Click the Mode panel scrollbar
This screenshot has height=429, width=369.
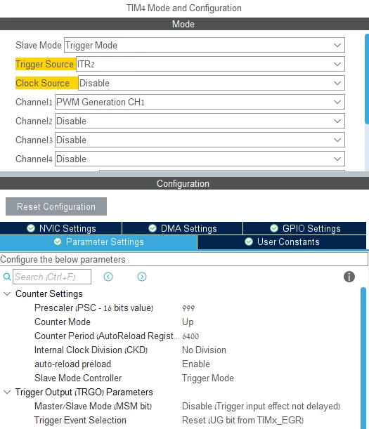tap(367, 79)
